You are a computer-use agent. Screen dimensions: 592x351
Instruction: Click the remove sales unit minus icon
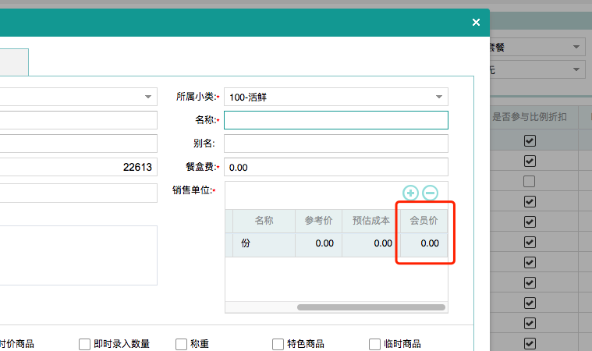click(430, 193)
